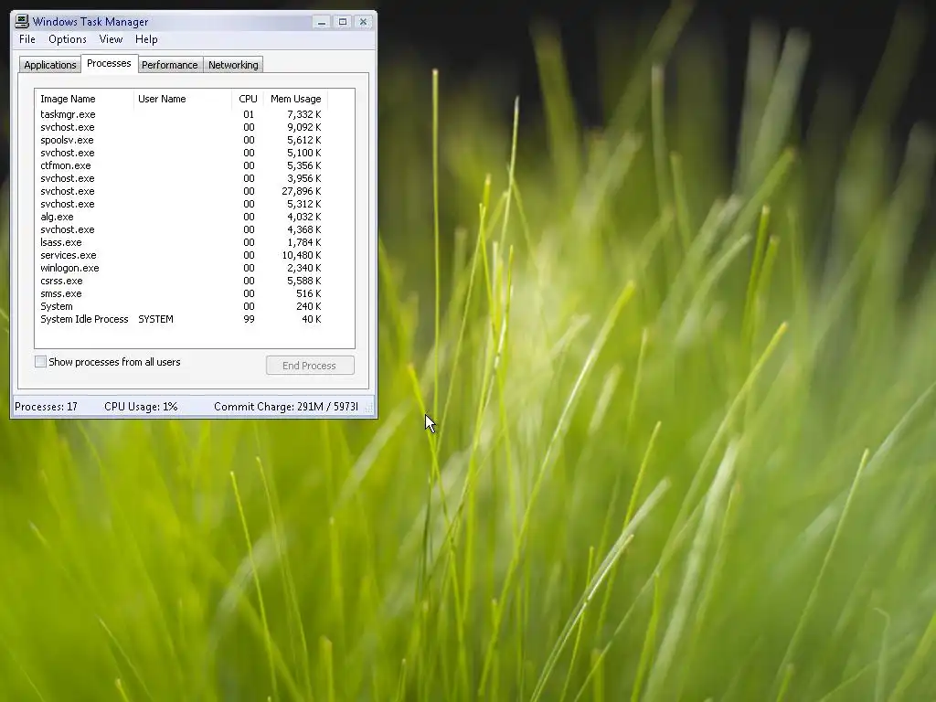This screenshot has height=702, width=936.
Task: Switch to the Performance tab
Action: (169, 65)
